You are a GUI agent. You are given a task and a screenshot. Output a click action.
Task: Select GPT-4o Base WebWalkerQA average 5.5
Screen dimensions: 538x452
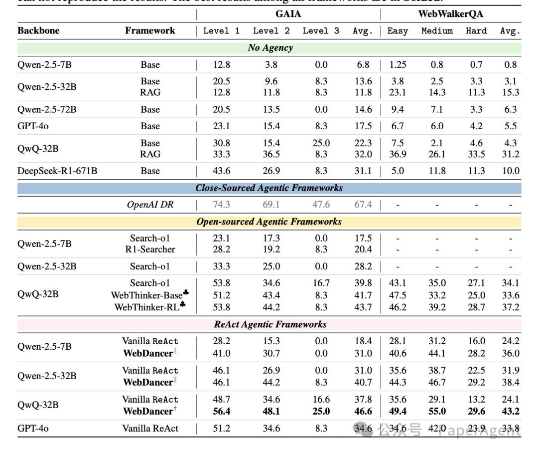[x=511, y=126]
